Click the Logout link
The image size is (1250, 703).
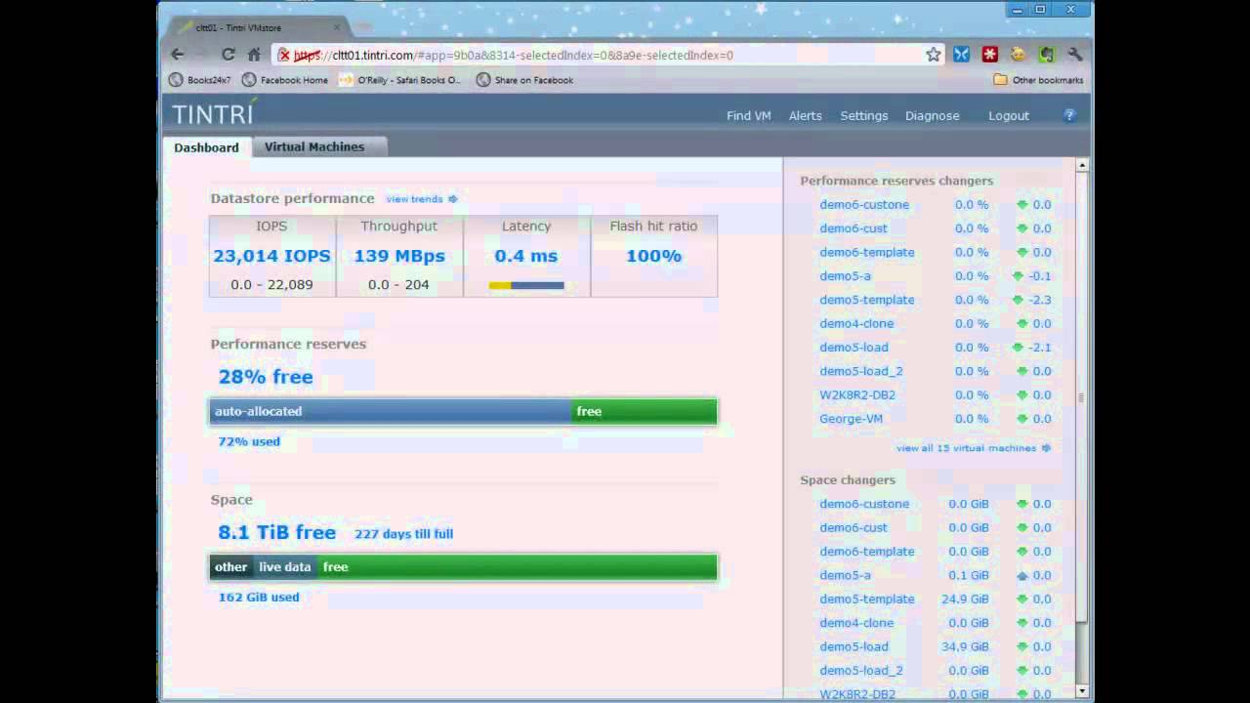point(1009,115)
